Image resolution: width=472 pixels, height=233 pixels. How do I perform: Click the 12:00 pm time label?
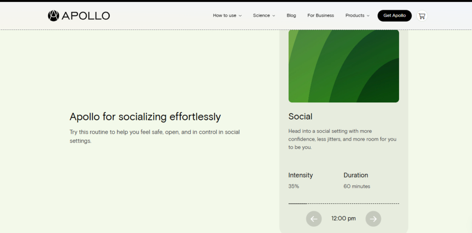[x=343, y=219]
